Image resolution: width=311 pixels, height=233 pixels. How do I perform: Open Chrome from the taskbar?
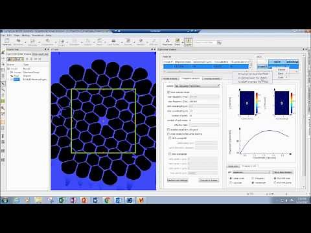point(107,200)
